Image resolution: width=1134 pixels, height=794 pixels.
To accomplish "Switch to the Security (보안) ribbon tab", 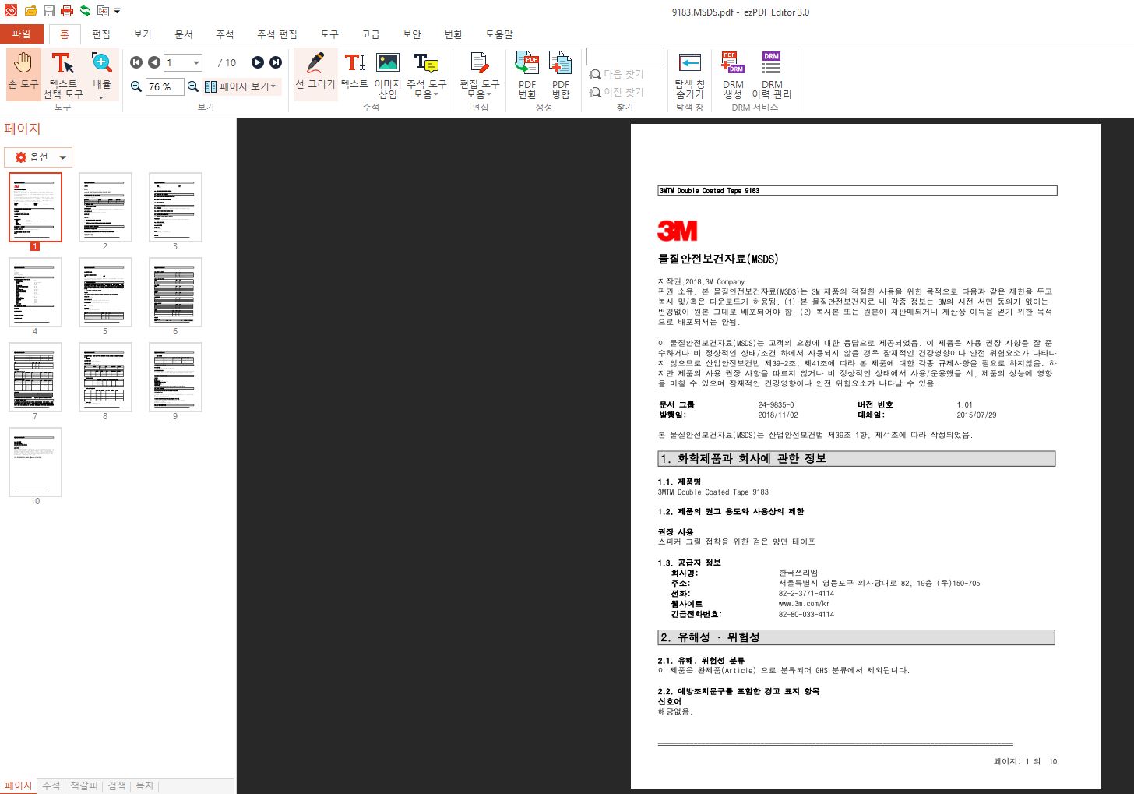I will (x=412, y=34).
